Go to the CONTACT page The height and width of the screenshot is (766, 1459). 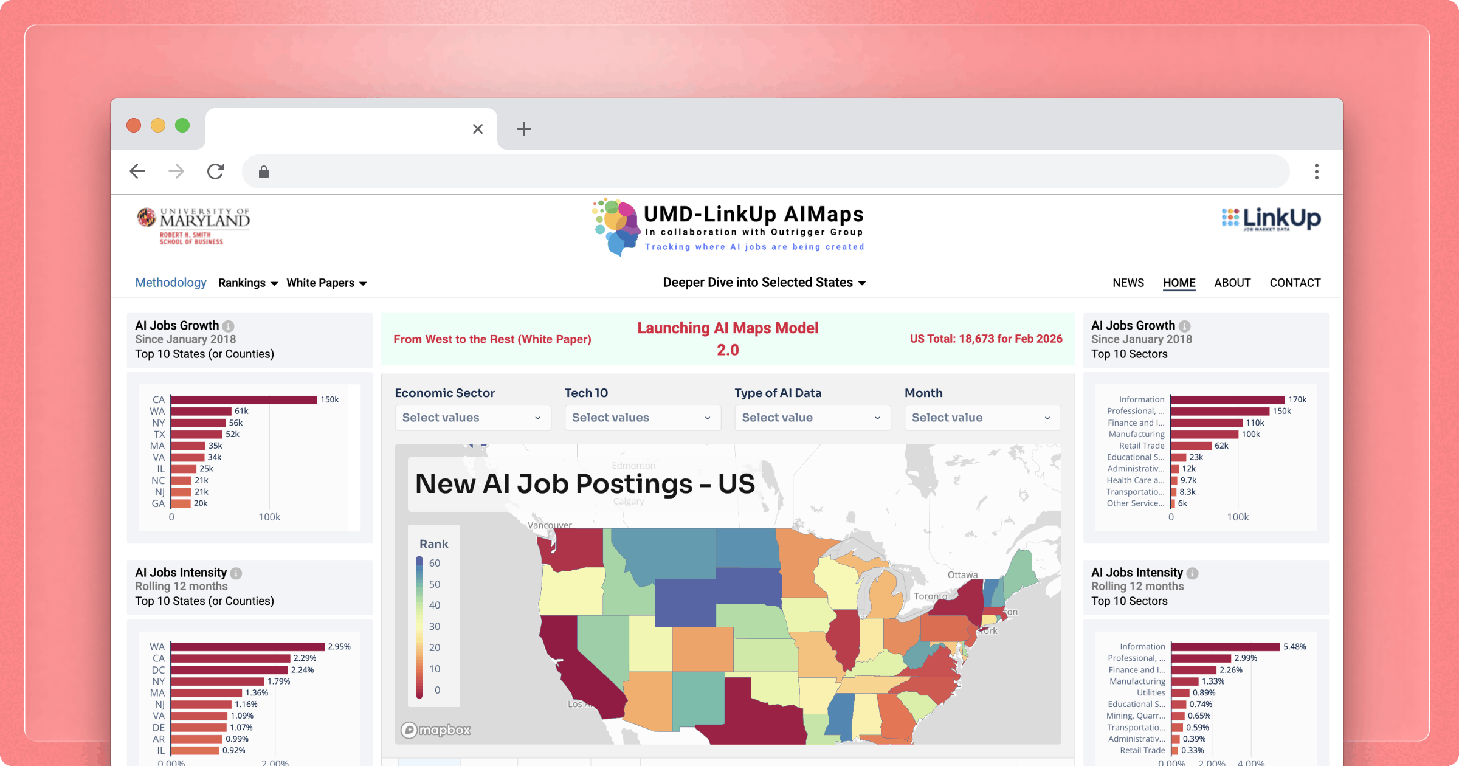tap(1295, 283)
